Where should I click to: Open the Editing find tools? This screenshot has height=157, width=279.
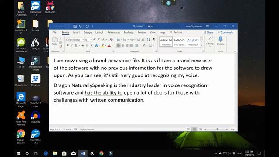[x=210, y=41]
